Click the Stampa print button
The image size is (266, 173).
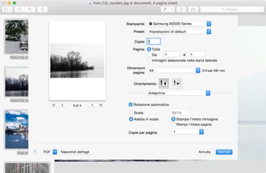224,152
